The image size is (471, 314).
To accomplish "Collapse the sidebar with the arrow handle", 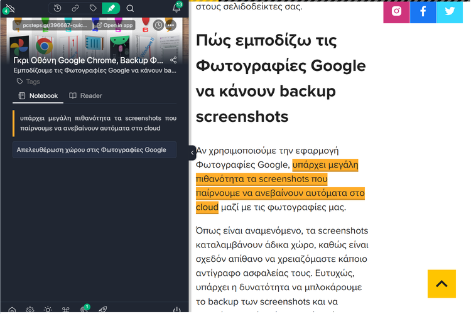I will pos(192,153).
